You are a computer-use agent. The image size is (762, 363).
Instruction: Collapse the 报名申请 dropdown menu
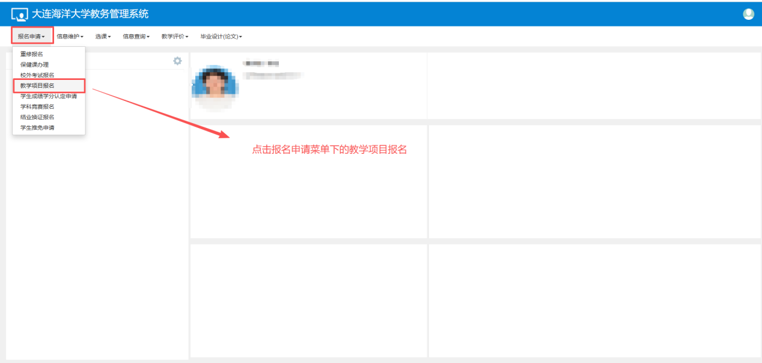click(x=32, y=36)
